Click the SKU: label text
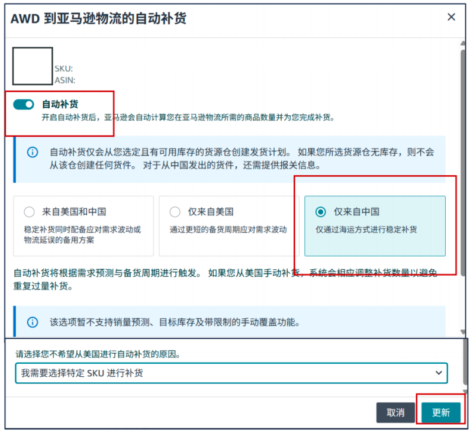Viewport: 473px width, 436px height. (x=64, y=69)
